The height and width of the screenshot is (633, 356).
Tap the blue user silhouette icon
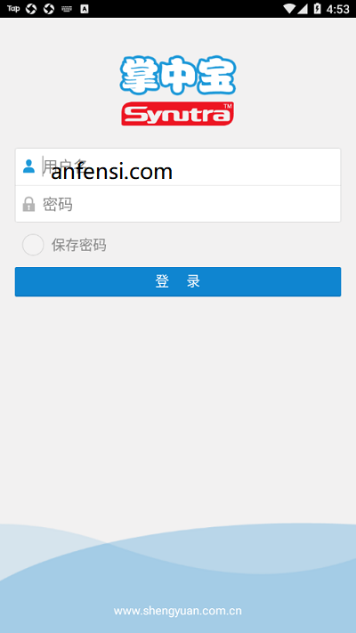[28, 166]
